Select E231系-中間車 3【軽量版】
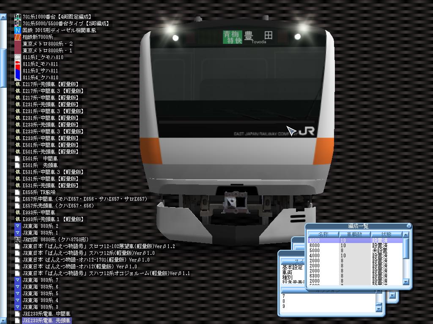Image resolution: width=433 pixels, height=324 pixels. coord(53,111)
